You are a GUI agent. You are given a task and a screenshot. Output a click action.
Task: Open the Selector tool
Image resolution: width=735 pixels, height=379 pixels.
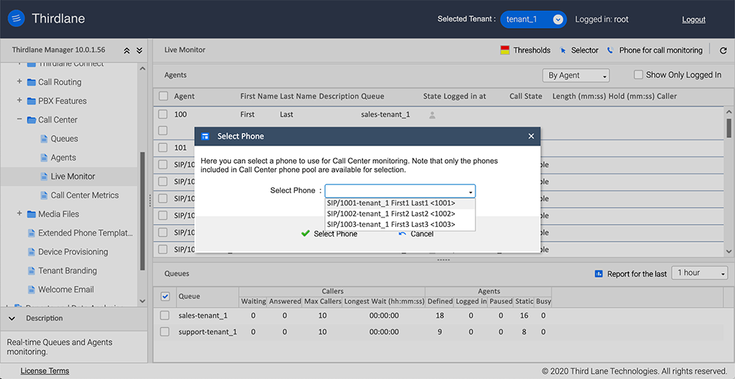click(579, 51)
